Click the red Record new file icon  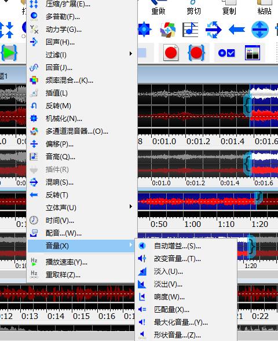point(171,53)
